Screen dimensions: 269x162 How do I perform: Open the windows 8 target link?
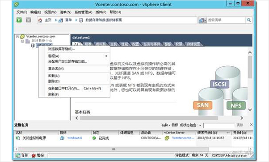(75, 138)
